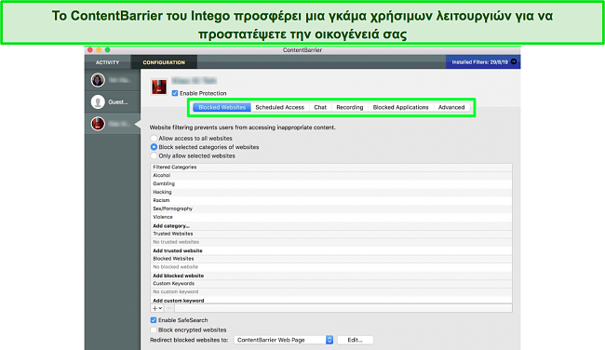Click Add trusted website entry

point(178,250)
